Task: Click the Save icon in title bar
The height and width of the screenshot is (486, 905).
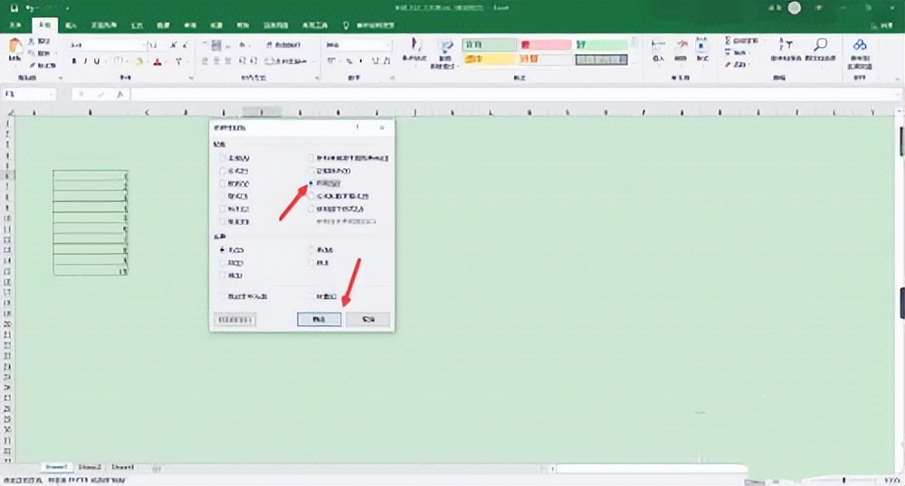Action: coord(14,8)
